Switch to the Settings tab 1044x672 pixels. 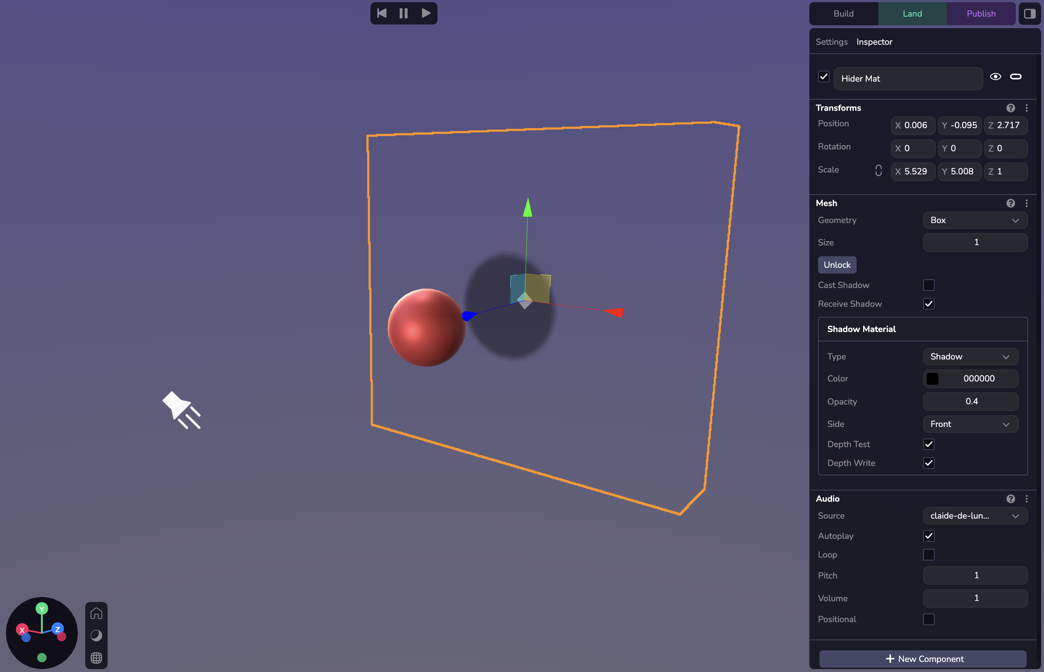tap(831, 42)
